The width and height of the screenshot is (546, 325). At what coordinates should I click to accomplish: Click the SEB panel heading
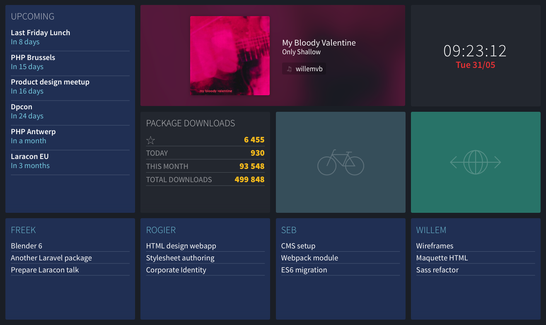[289, 230]
